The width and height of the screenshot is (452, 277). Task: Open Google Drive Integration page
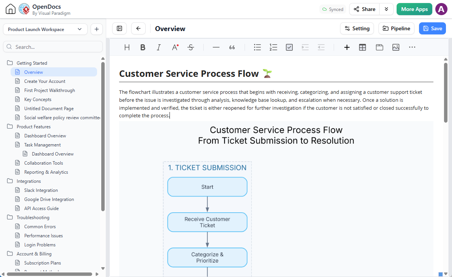pyautogui.click(x=49, y=199)
